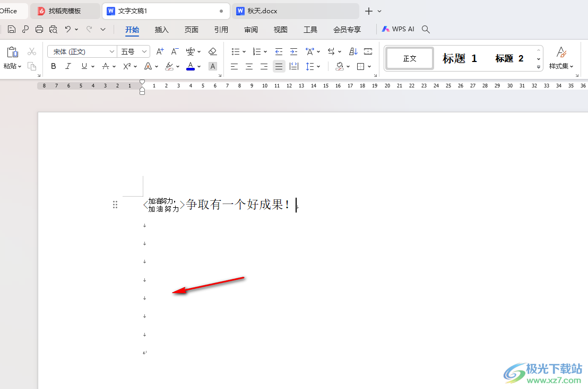Apply text highlight color
This screenshot has height=389, width=588.
pos(169,66)
